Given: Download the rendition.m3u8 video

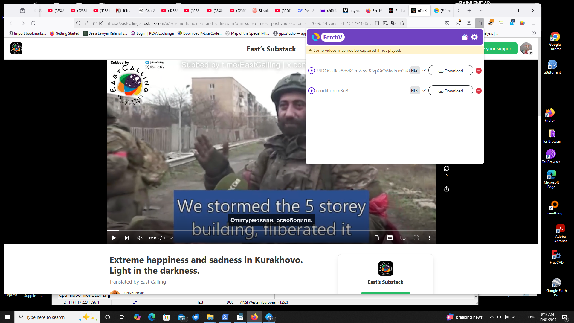Looking at the screenshot, I should point(451,91).
